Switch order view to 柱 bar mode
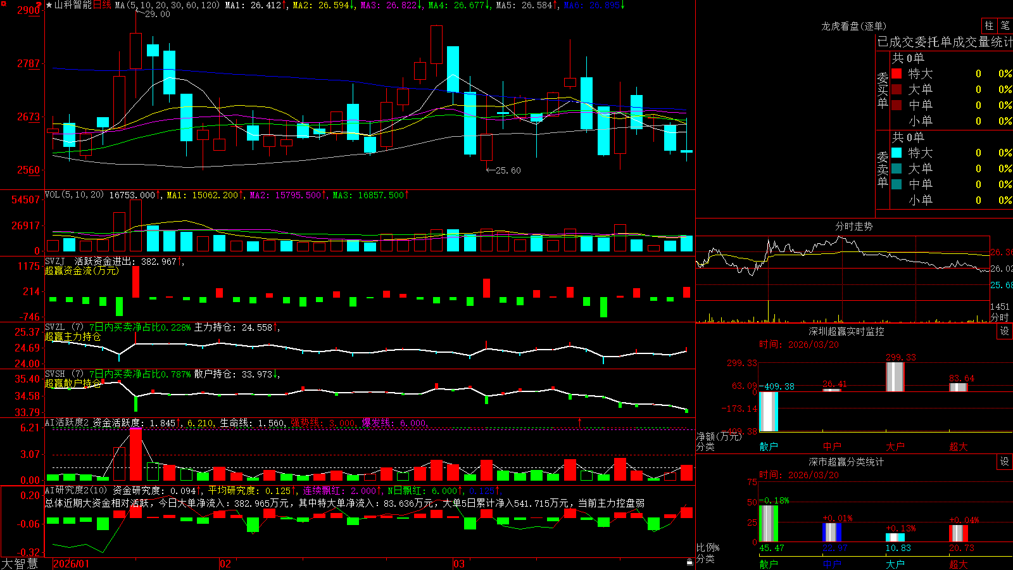1013x570 pixels. click(x=989, y=25)
